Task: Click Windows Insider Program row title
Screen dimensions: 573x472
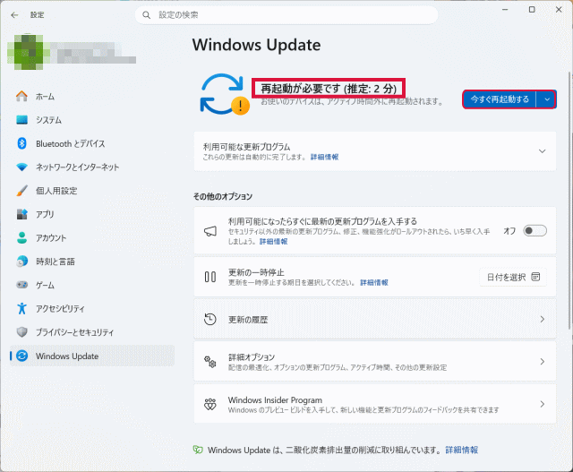Action: pos(275,399)
